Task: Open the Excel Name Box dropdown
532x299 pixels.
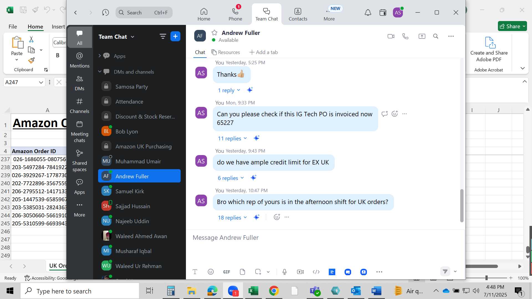Action: 41,82
